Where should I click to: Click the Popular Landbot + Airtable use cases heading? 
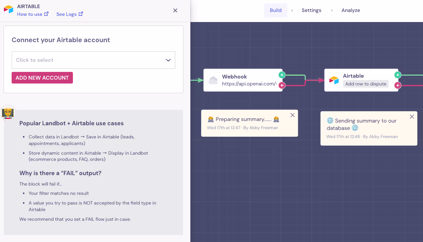[x=71, y=123]
